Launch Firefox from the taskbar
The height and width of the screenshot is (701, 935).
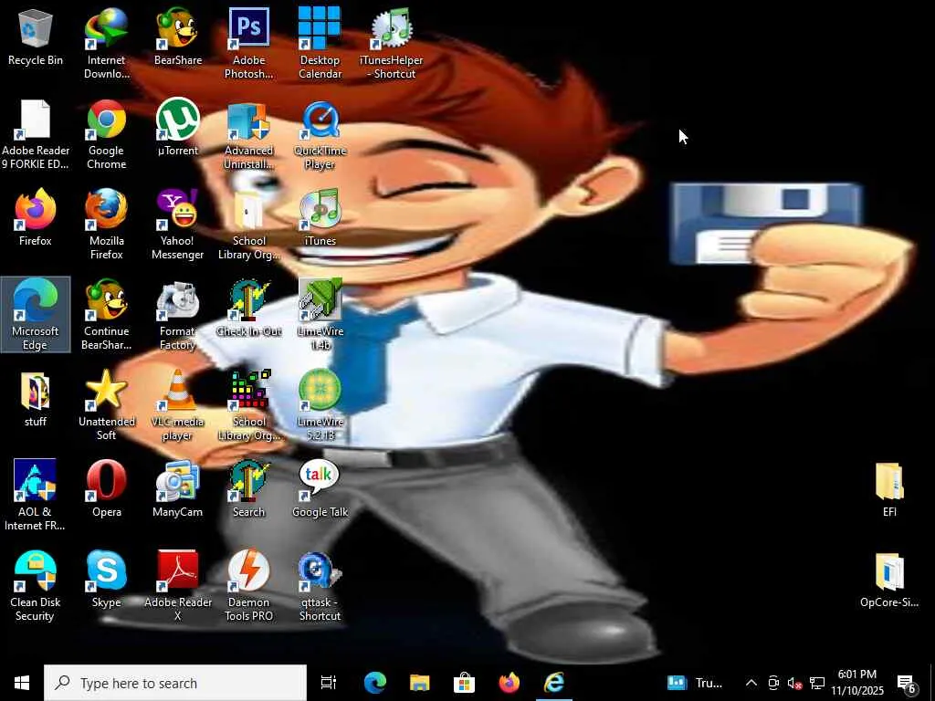tap(509, 683)
